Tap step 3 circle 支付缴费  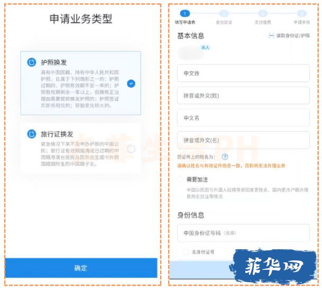[x=262, y=13]
